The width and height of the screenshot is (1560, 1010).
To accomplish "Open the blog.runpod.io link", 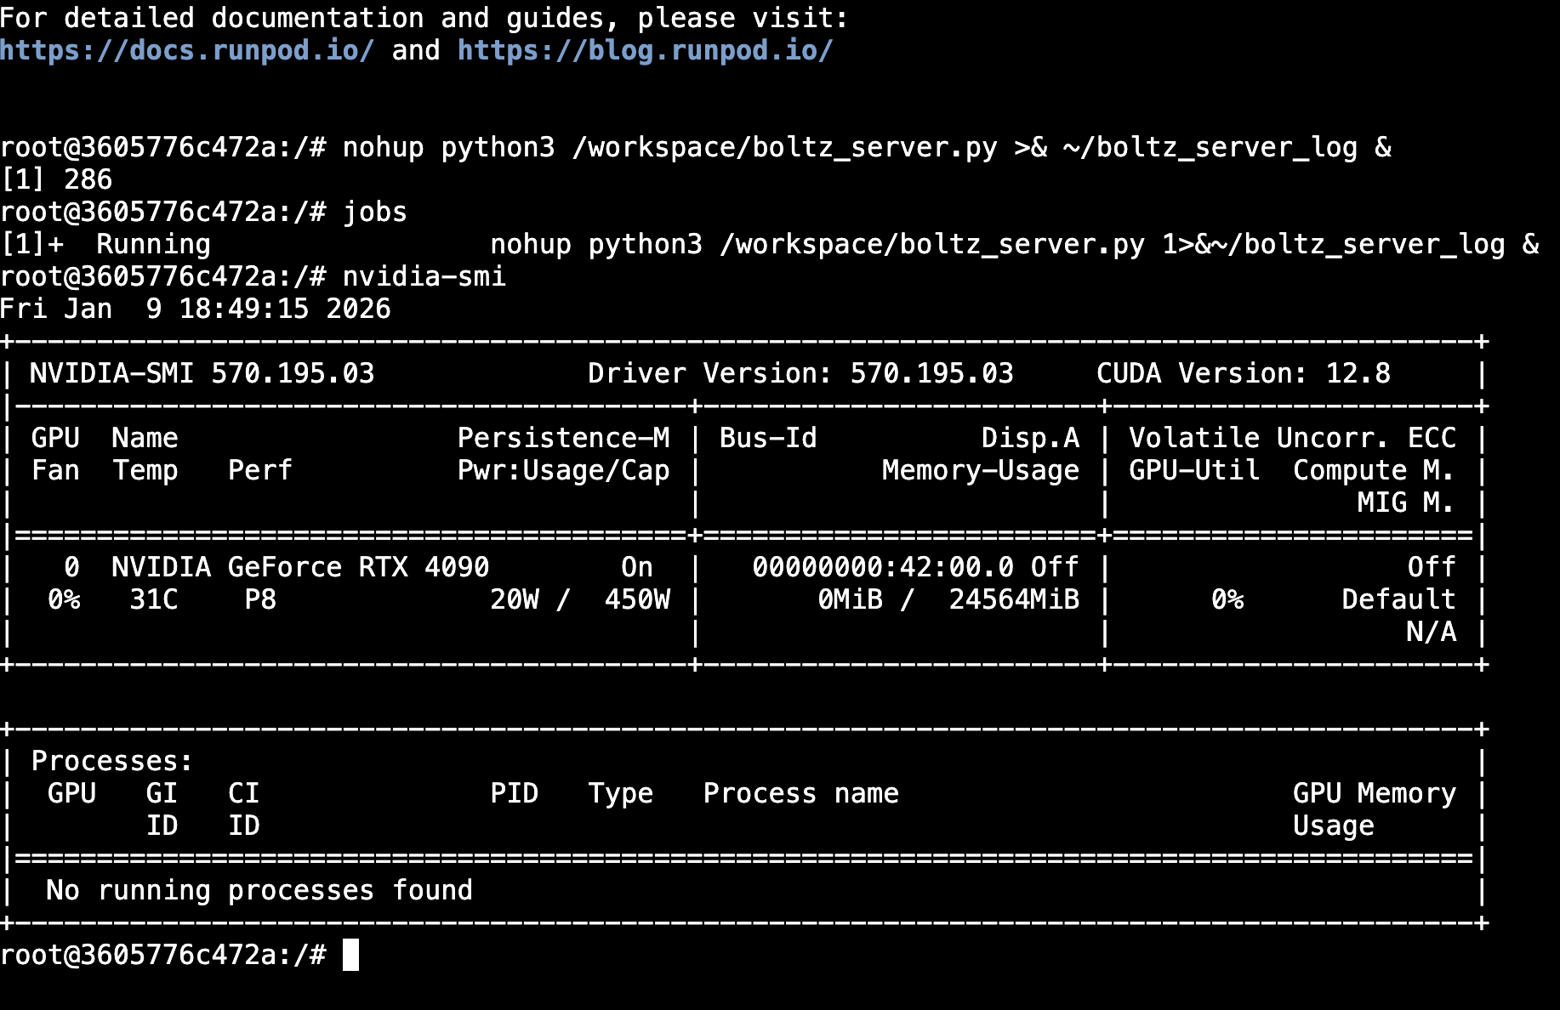I will [x=645, y=51].
